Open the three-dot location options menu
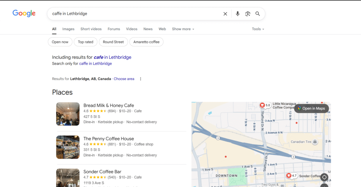 (x=140, y=79)
